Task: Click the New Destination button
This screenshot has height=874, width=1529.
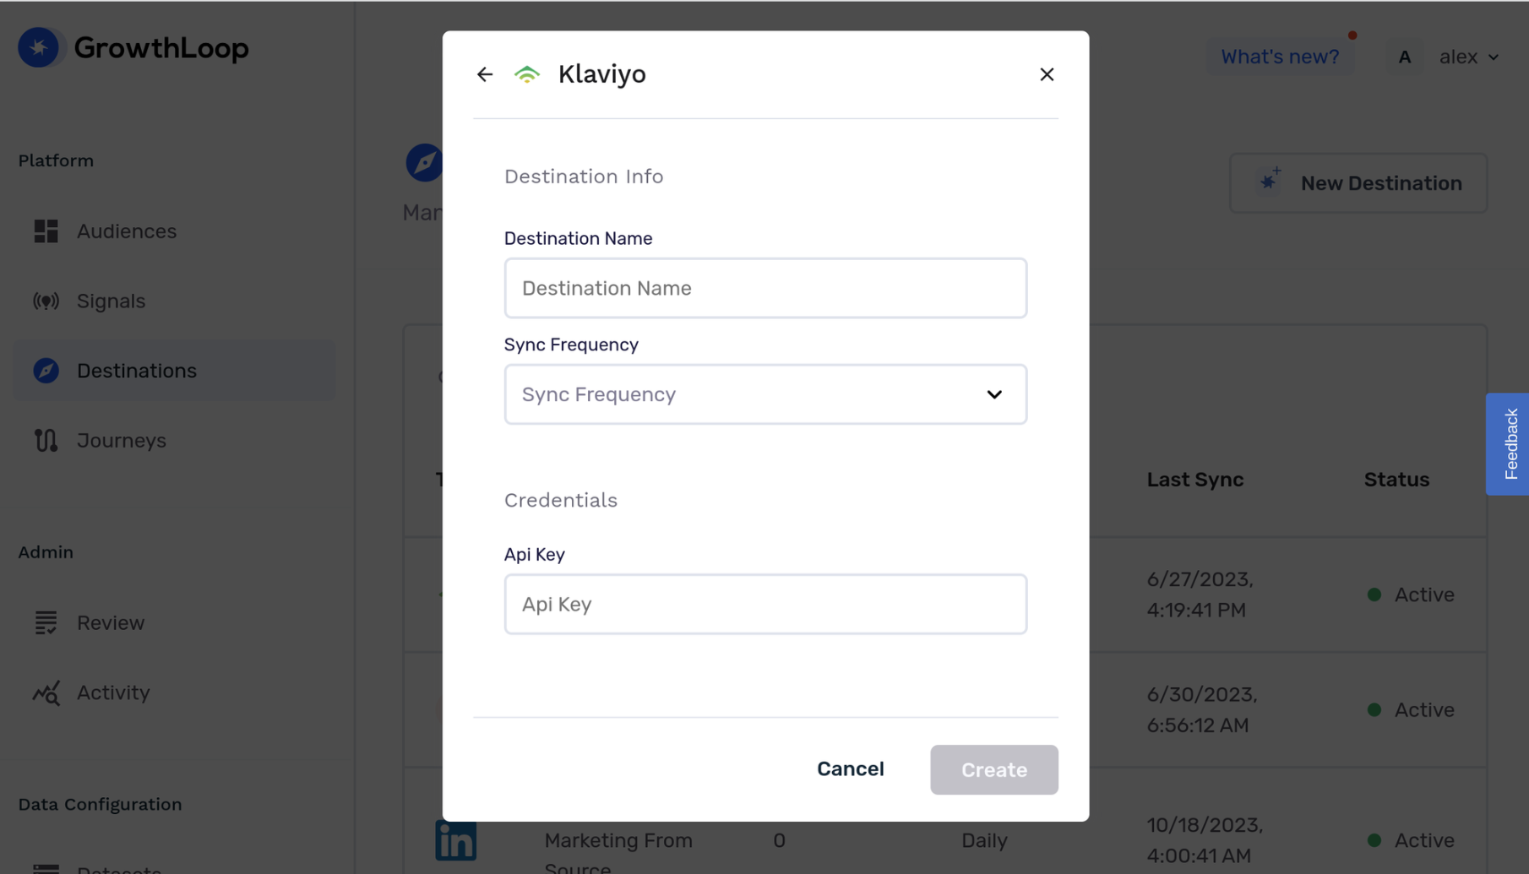Action: point(1358,183)
